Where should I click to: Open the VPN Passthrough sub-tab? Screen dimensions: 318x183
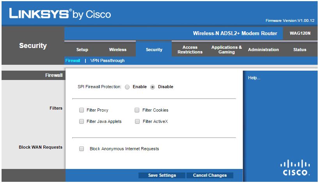[107, 61]
